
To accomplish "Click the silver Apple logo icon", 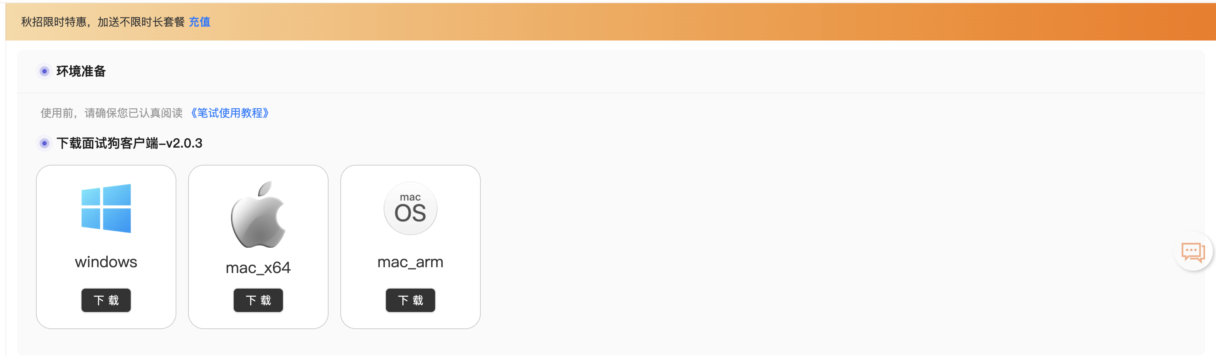I will [258, 215].
